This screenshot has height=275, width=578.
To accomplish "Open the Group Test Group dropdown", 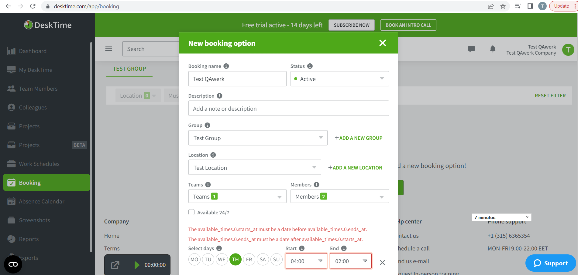I will pyautogui.click(x=258, y=138).
